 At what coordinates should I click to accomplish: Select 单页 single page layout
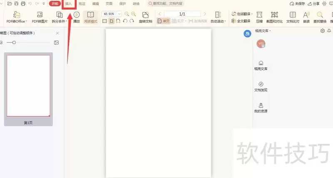164,21
